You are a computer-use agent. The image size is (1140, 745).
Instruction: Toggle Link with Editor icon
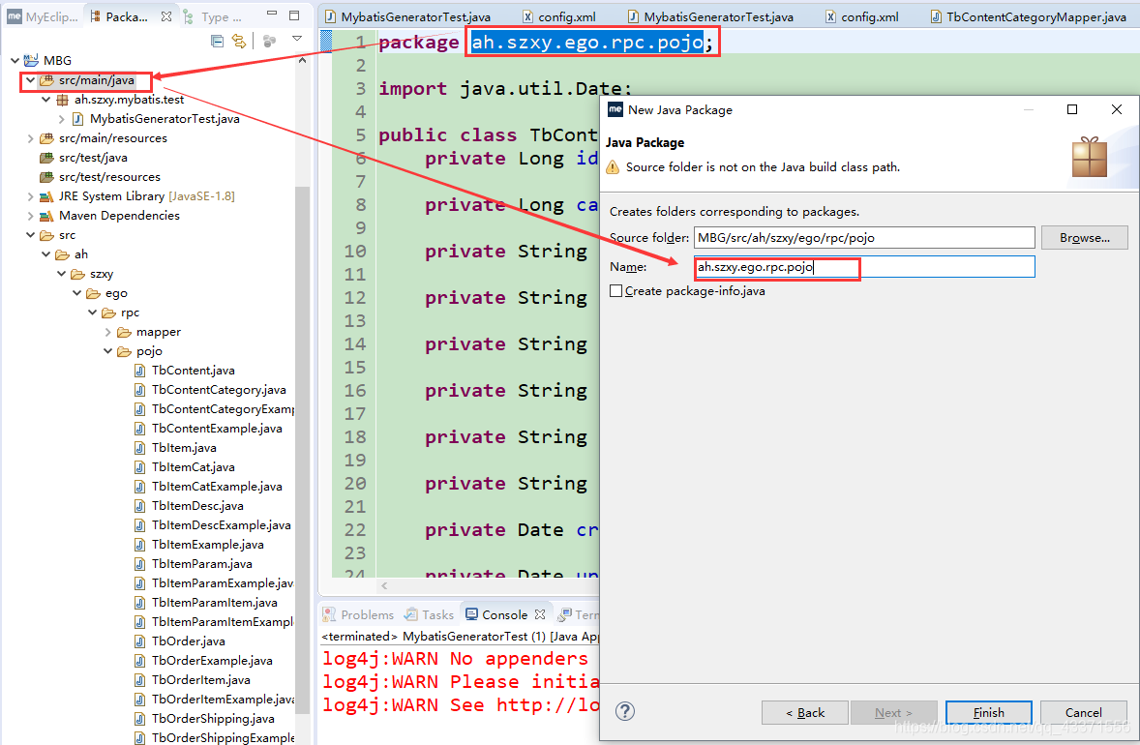point(238,42)
